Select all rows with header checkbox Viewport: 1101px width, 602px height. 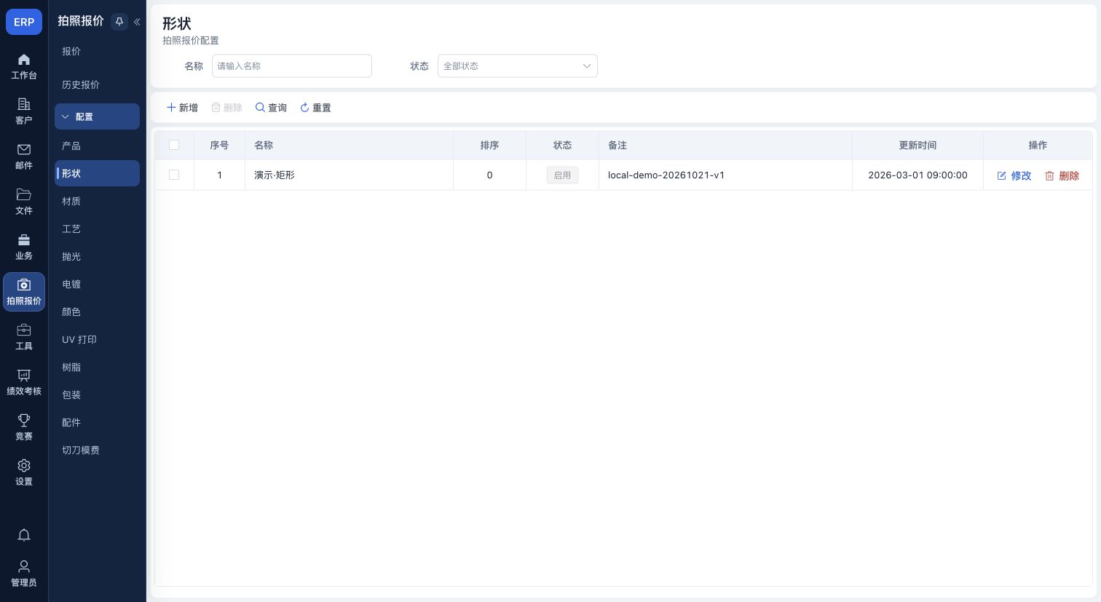174,145
